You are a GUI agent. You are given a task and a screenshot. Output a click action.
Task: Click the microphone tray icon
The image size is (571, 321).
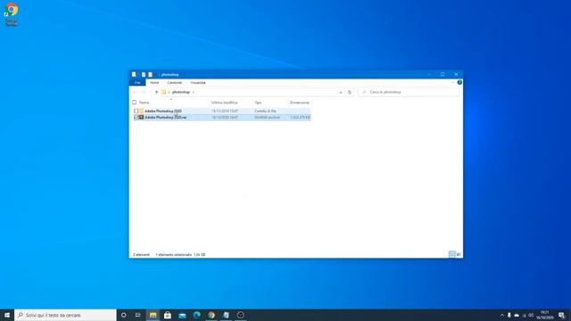click(509, 315)
